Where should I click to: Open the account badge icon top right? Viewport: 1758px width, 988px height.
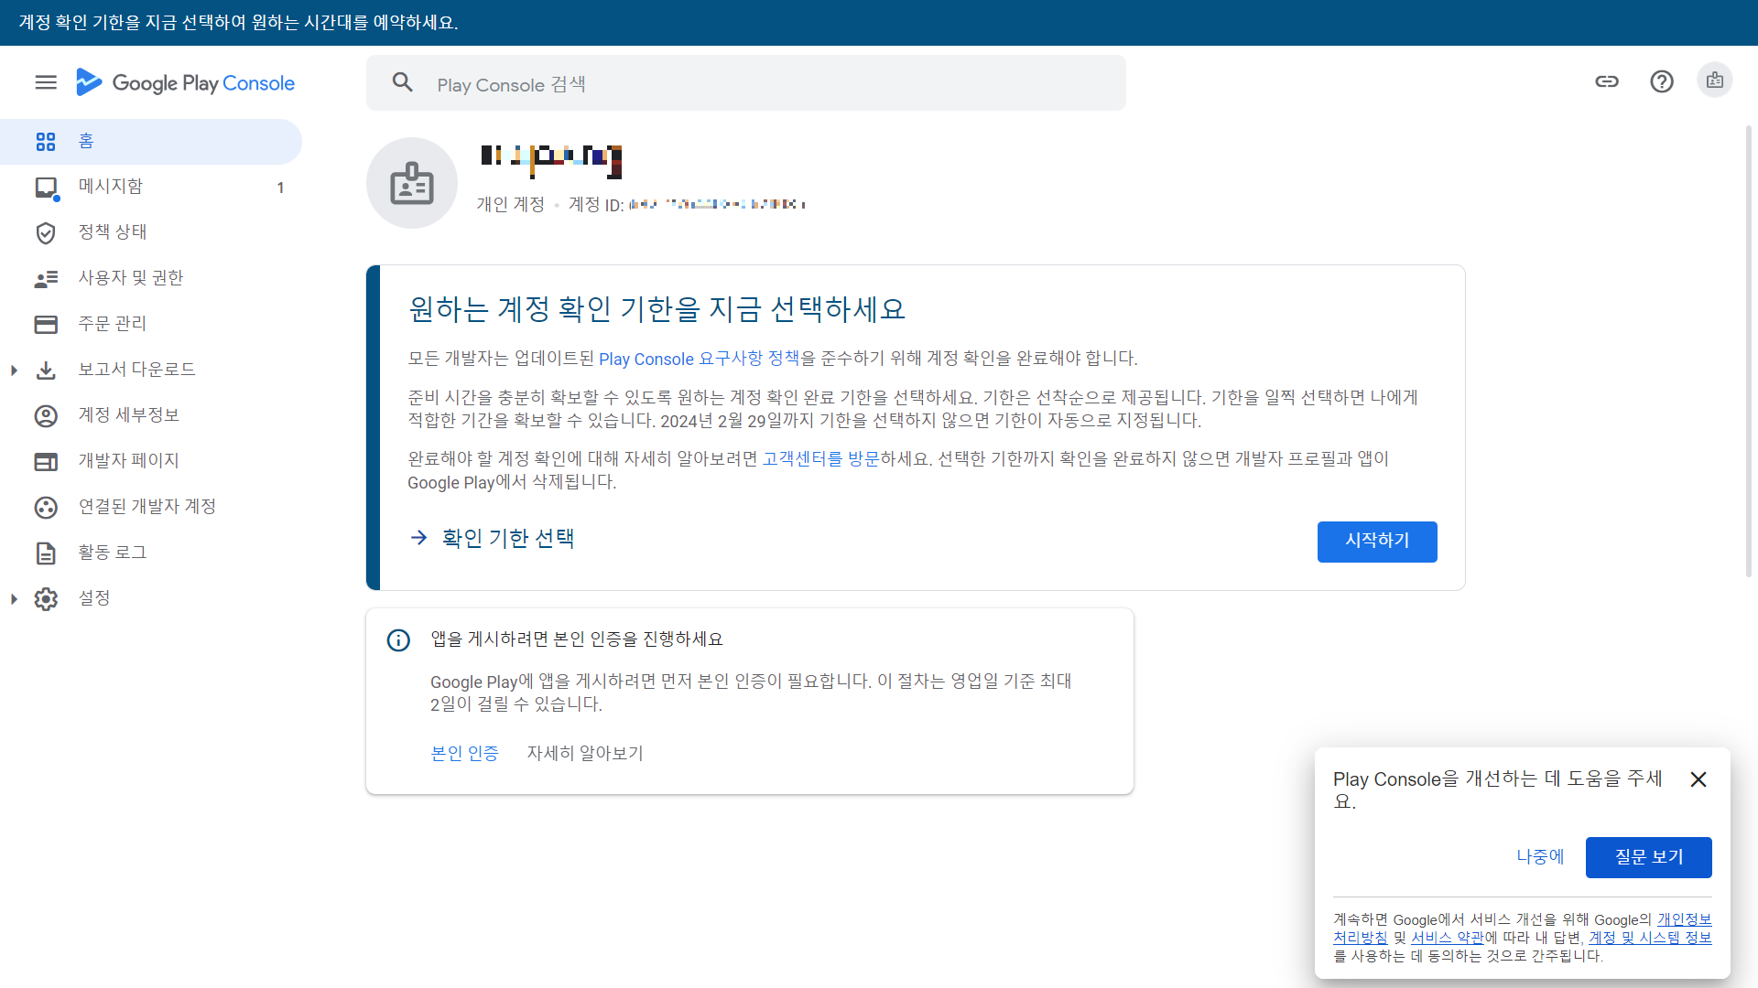pyautogui.click(x=1715, y=81)
